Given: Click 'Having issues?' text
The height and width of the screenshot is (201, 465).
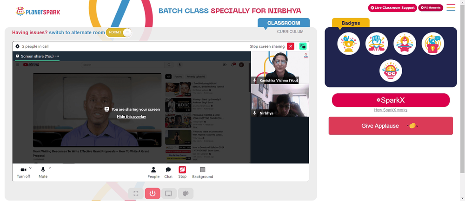Looking at the screenshot, I should click(30, 32).
